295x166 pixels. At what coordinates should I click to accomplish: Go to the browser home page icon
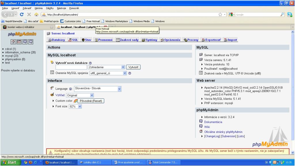pyautogui.click(x=36, y=14)
